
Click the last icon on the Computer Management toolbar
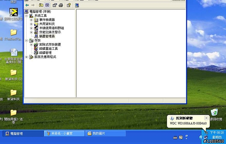[x=77, y=5]
